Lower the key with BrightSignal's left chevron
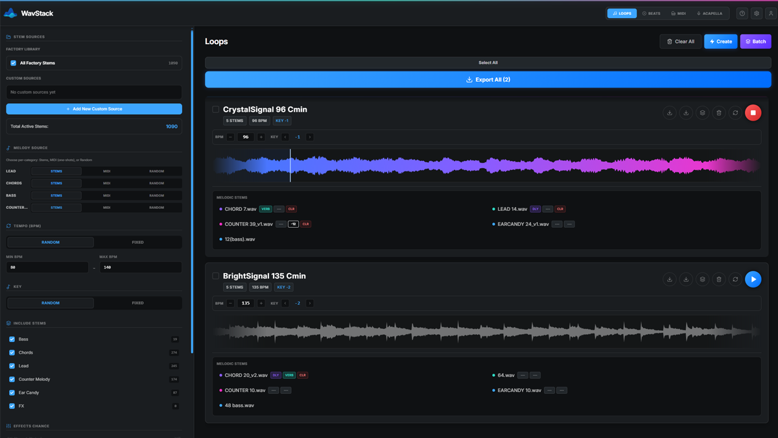Screen dimensions: 778x438 pos(285,303)
